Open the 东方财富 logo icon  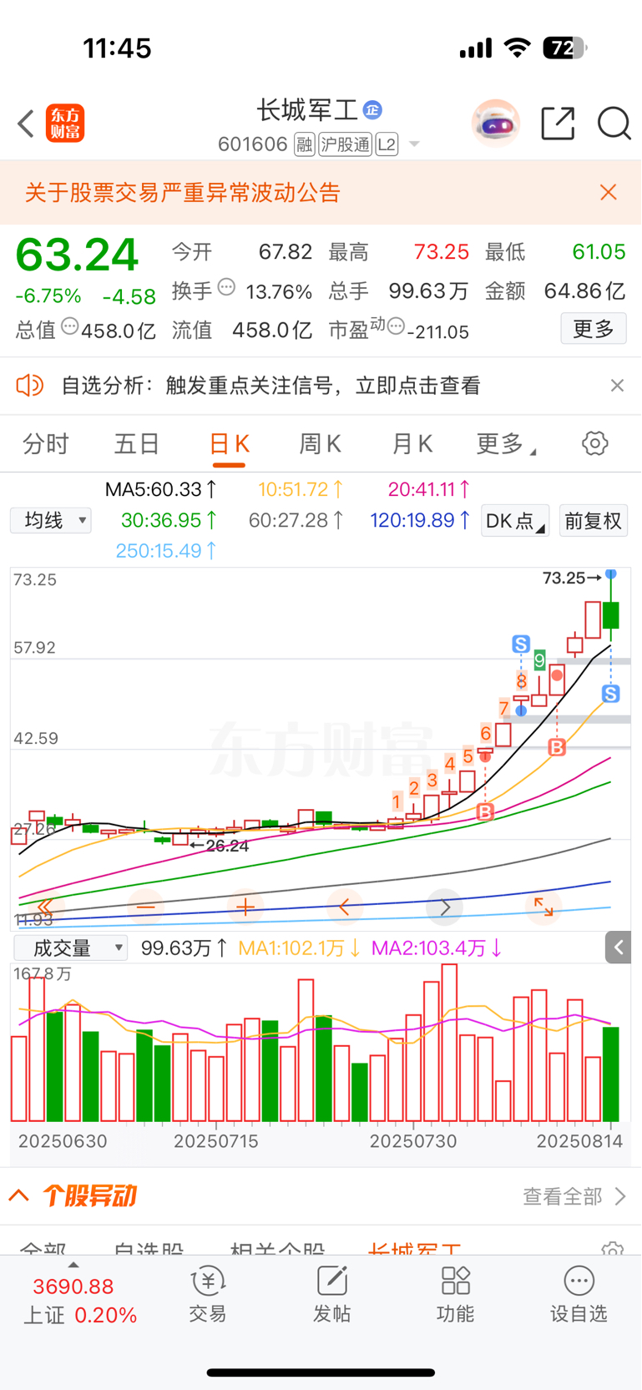coord(65,124)
